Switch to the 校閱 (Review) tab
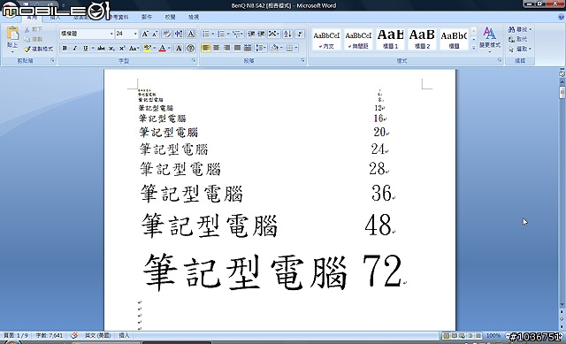Image resolution: width=566 pixels, height=344 pixels. point(170,17)
